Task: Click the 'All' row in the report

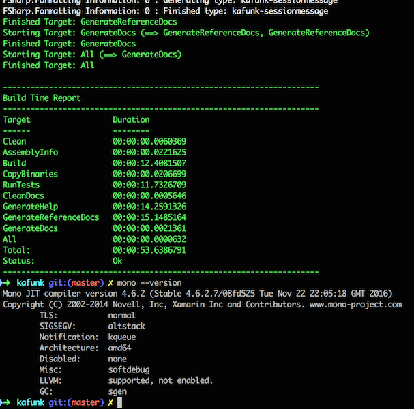Action: click(10, 239)
